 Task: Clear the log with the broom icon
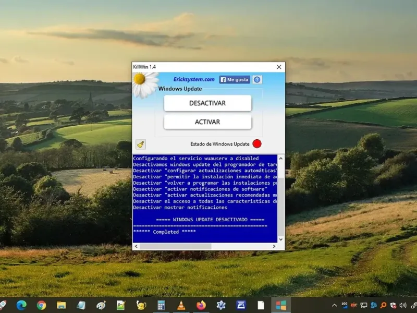click(x=140, y=145)
